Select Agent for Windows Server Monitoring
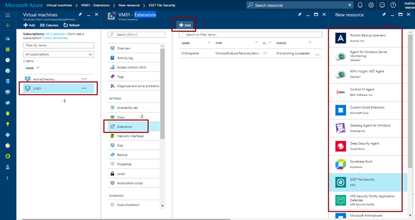The width and height of the screenshot is (415, 220). [x=368, y=56]
